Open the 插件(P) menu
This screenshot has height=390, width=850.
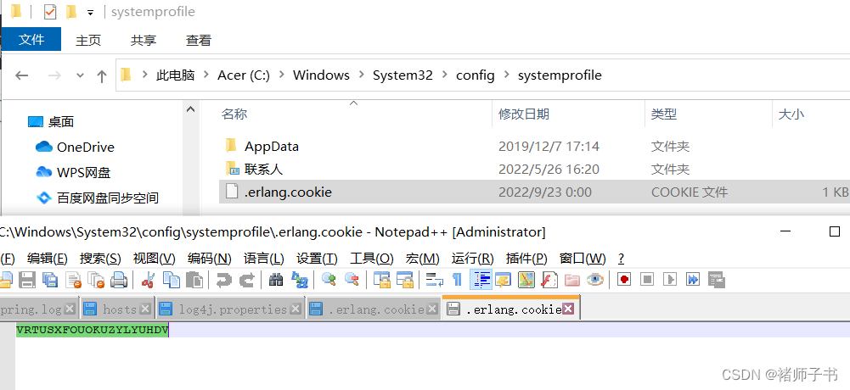click(x=526, y=258)
